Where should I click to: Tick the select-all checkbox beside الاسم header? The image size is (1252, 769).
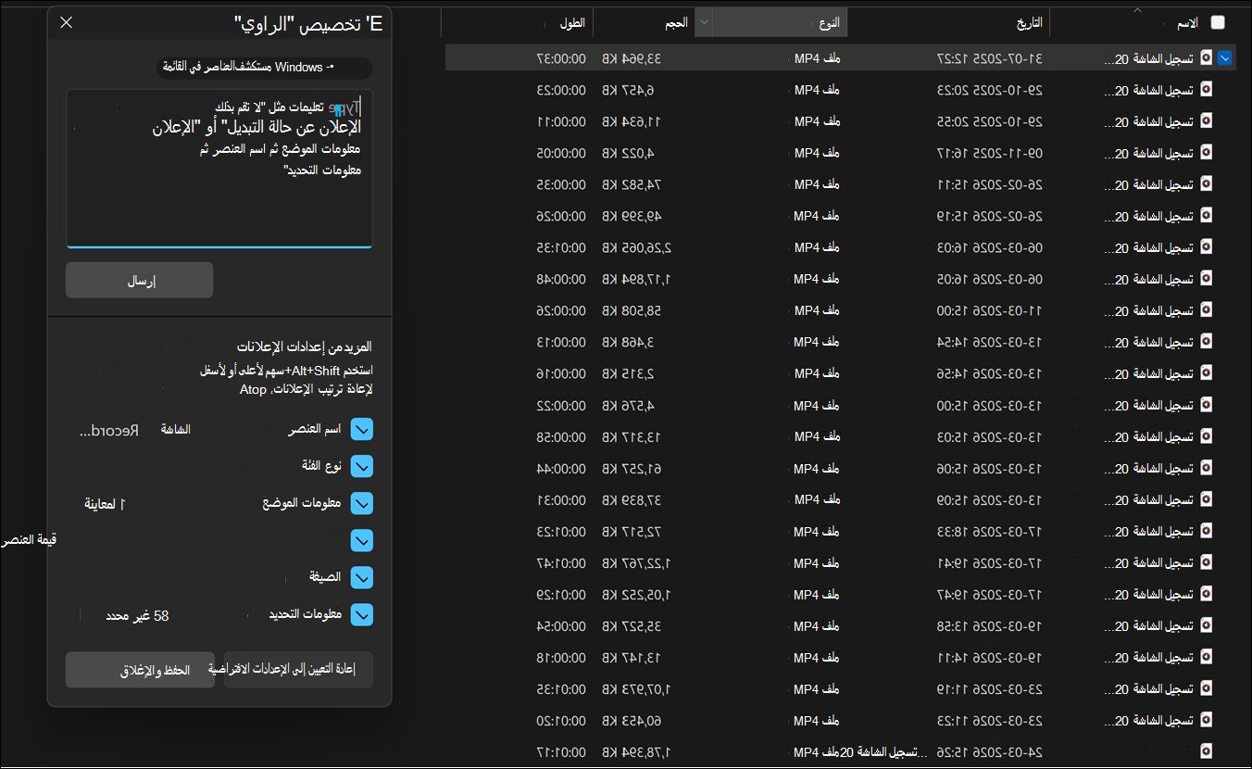click(x=1218, y=22)
